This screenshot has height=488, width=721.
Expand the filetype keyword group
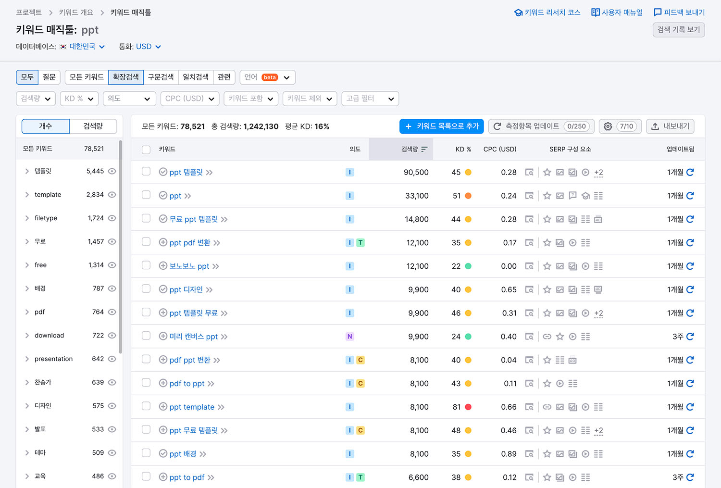[x=27, y=218]
